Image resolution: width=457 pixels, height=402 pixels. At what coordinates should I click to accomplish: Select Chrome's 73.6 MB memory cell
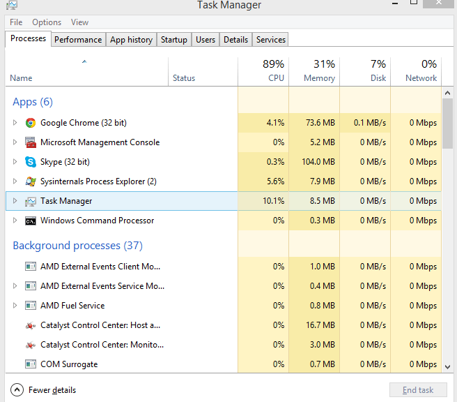click(314, 123)
